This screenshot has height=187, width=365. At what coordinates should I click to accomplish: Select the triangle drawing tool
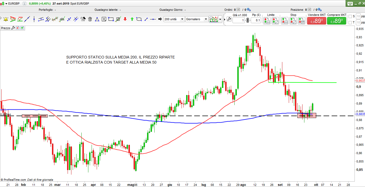coord(97,19)
